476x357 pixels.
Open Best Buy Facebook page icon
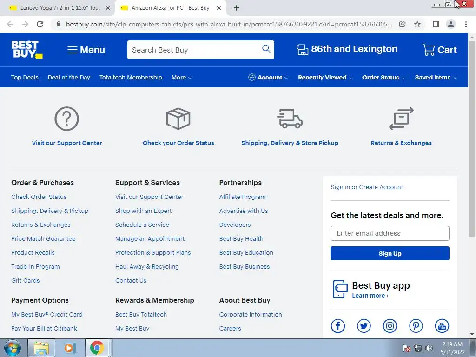(x=337, y=326)
